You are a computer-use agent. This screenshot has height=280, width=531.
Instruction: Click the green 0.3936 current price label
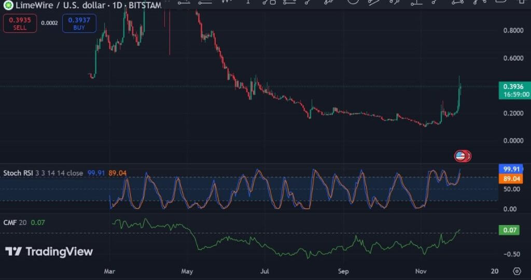(515, 90)
